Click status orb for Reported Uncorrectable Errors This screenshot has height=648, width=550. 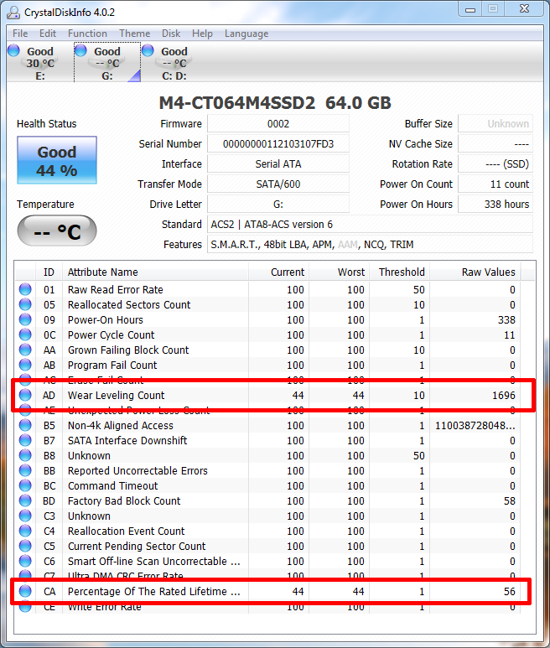[25, 470]
